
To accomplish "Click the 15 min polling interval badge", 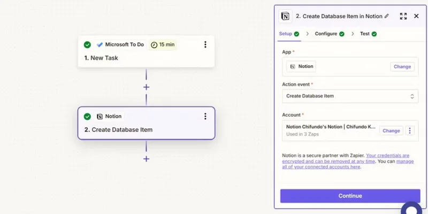I will (x=163, y=44).
